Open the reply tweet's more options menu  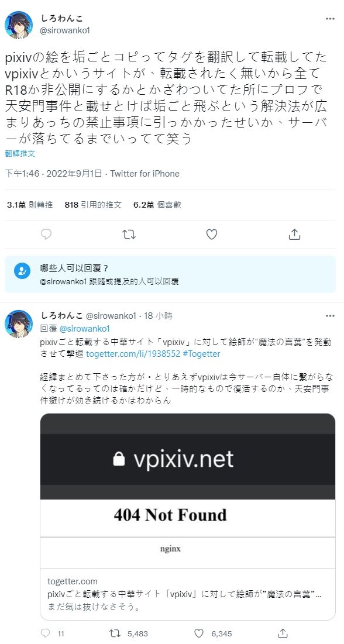[x=330, y=316]
